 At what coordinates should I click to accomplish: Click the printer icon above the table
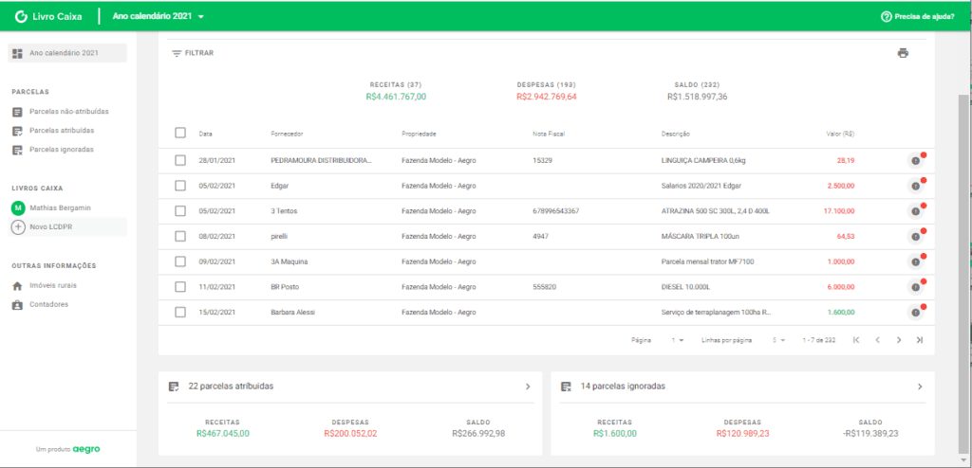tap(903, 53)
